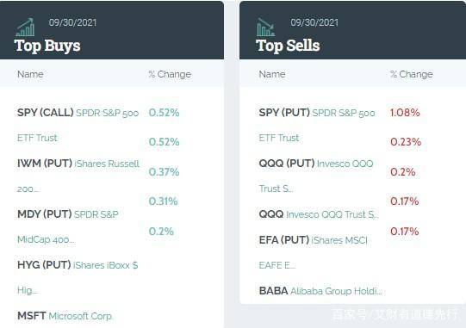Click the 0.37% buy change value
The width and height of the screenshot is (466, 328).
pos(164,171)
